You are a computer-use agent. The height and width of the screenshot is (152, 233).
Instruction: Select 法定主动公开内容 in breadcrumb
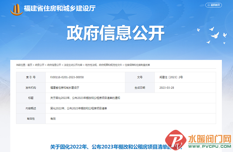point(73,65)
